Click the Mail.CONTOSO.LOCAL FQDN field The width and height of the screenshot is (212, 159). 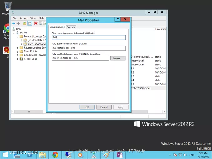(x=88, y=48)
